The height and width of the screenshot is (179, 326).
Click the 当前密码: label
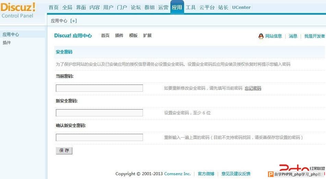pos(65,76)
